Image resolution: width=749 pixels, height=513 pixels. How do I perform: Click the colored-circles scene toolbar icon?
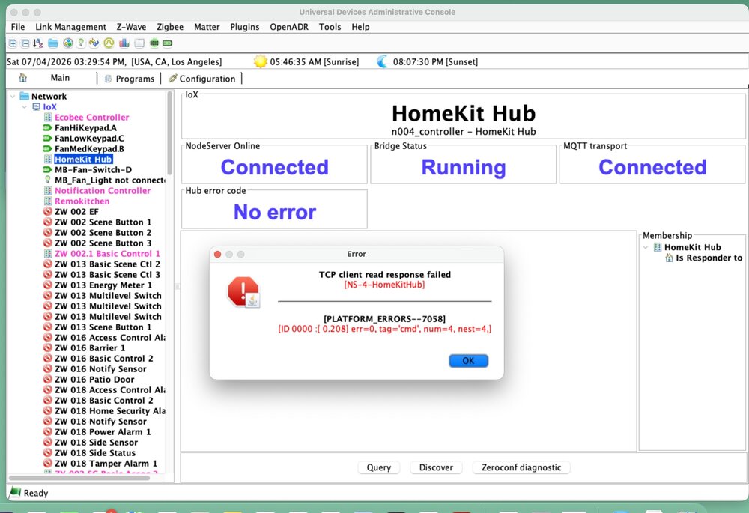pyautogui.click(x=68, y=43)
